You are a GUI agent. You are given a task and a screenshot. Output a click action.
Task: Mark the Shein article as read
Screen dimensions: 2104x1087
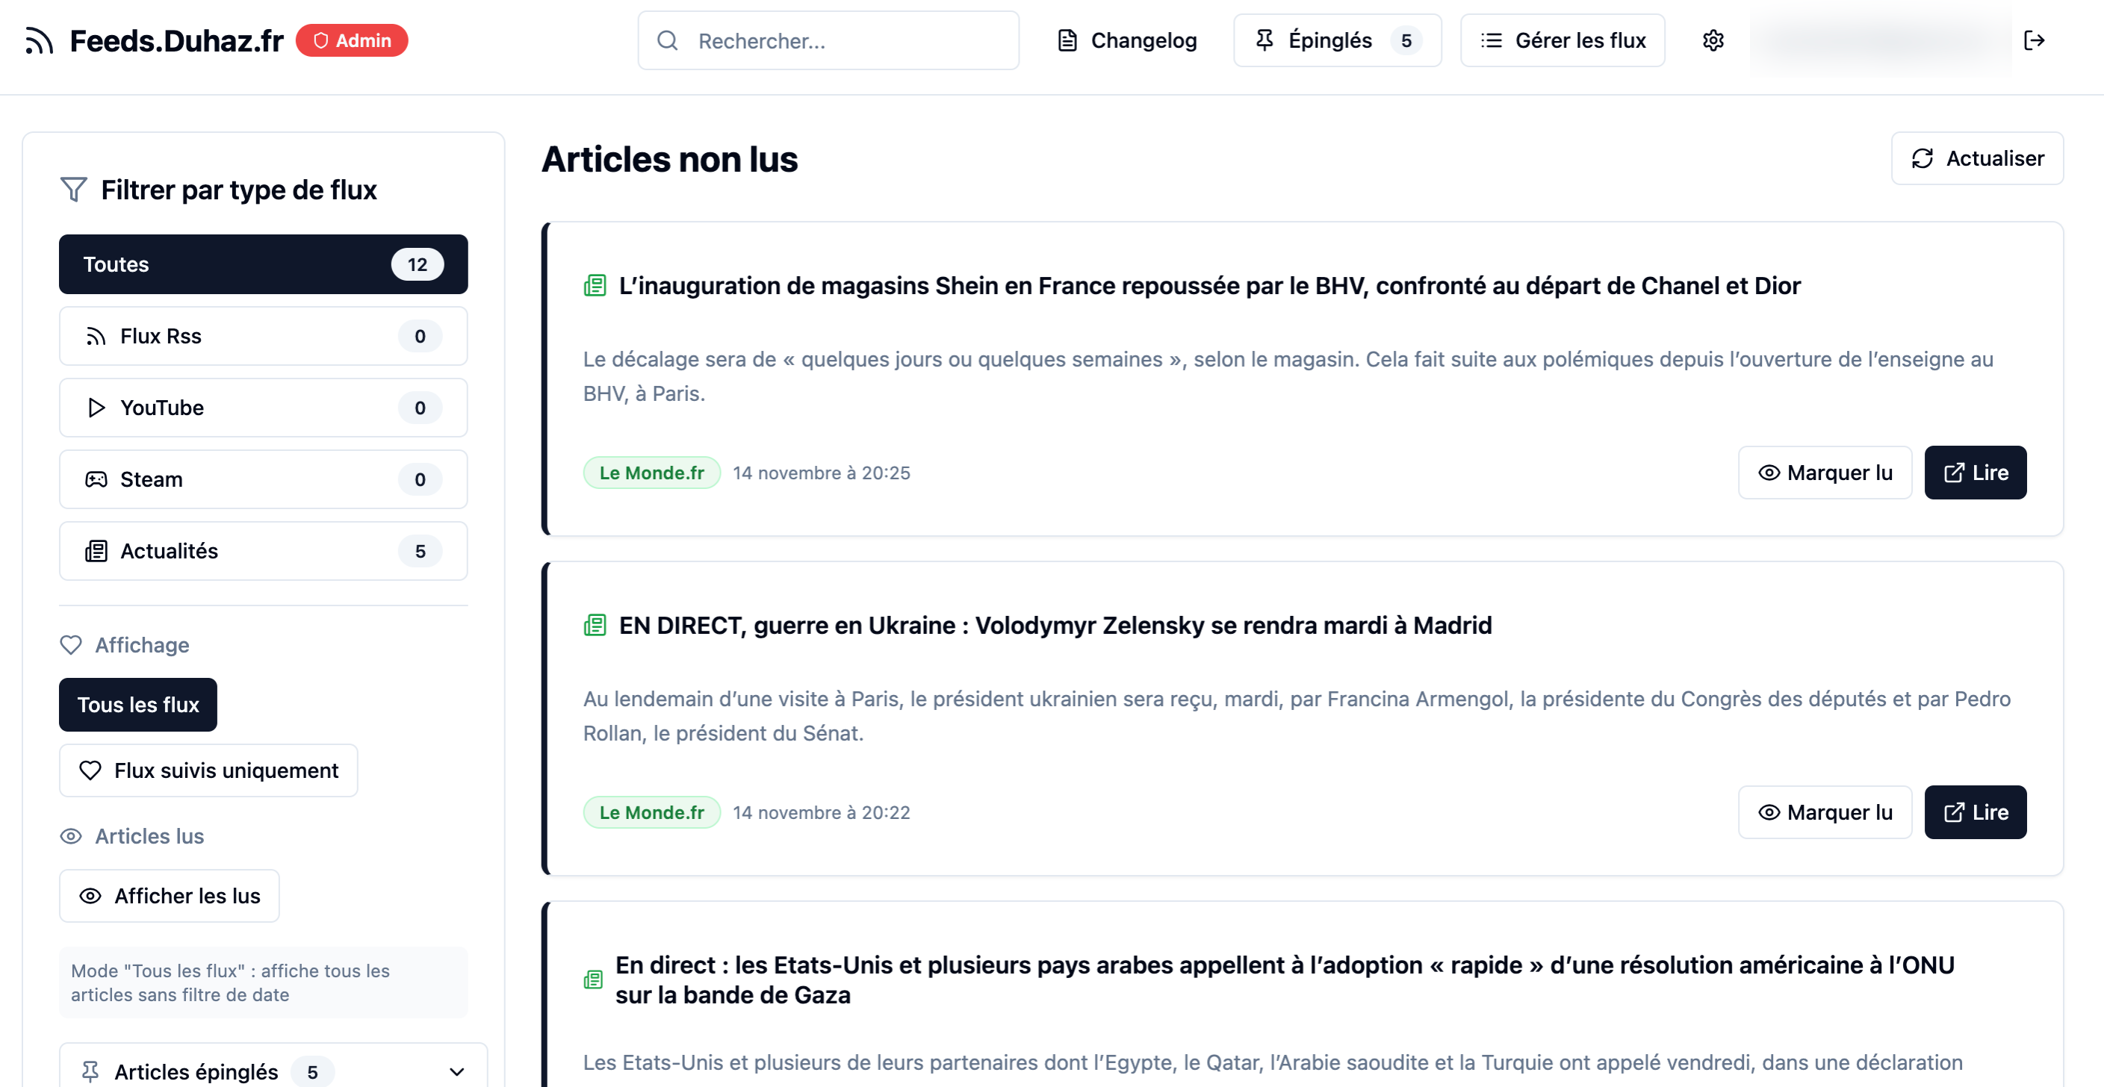pyautogui.click(x=1825, y=472)
